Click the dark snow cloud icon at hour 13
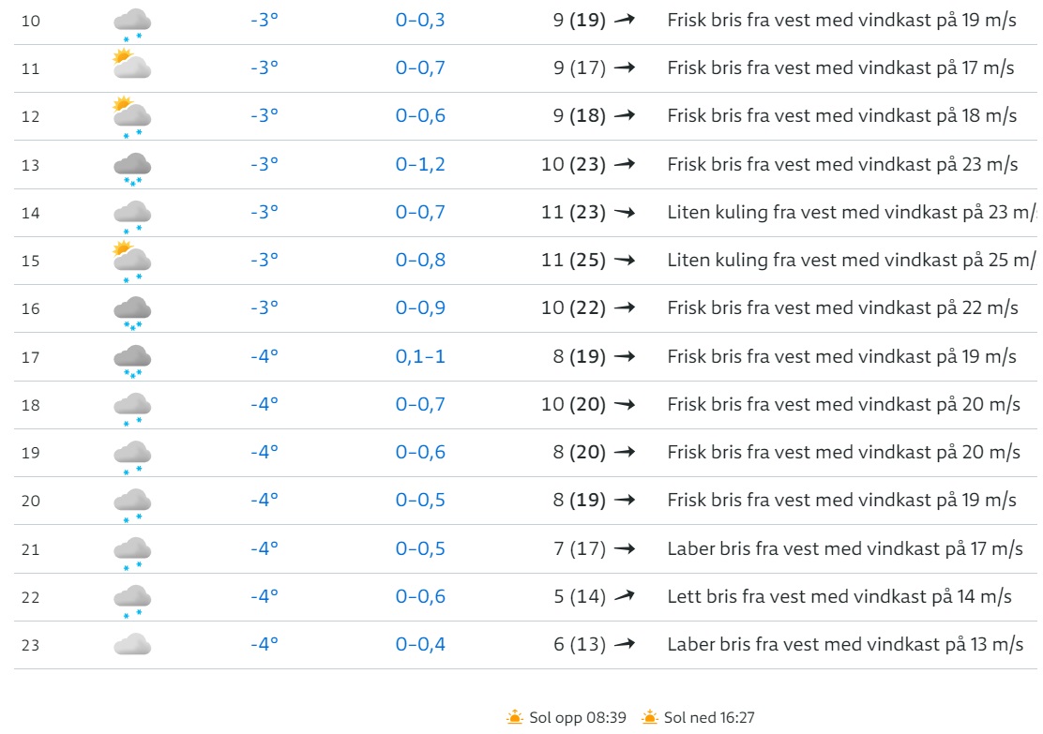1043x734 pixels. point(132,168)
